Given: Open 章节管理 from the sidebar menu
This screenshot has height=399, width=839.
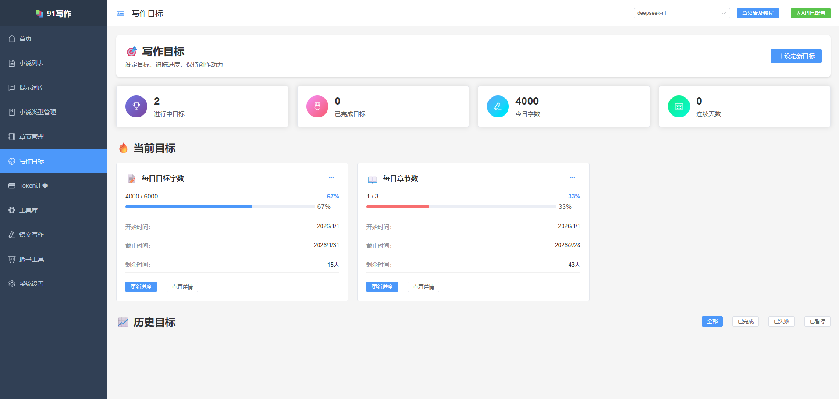Looking at the screenshot, I should [x=32, y=137].
